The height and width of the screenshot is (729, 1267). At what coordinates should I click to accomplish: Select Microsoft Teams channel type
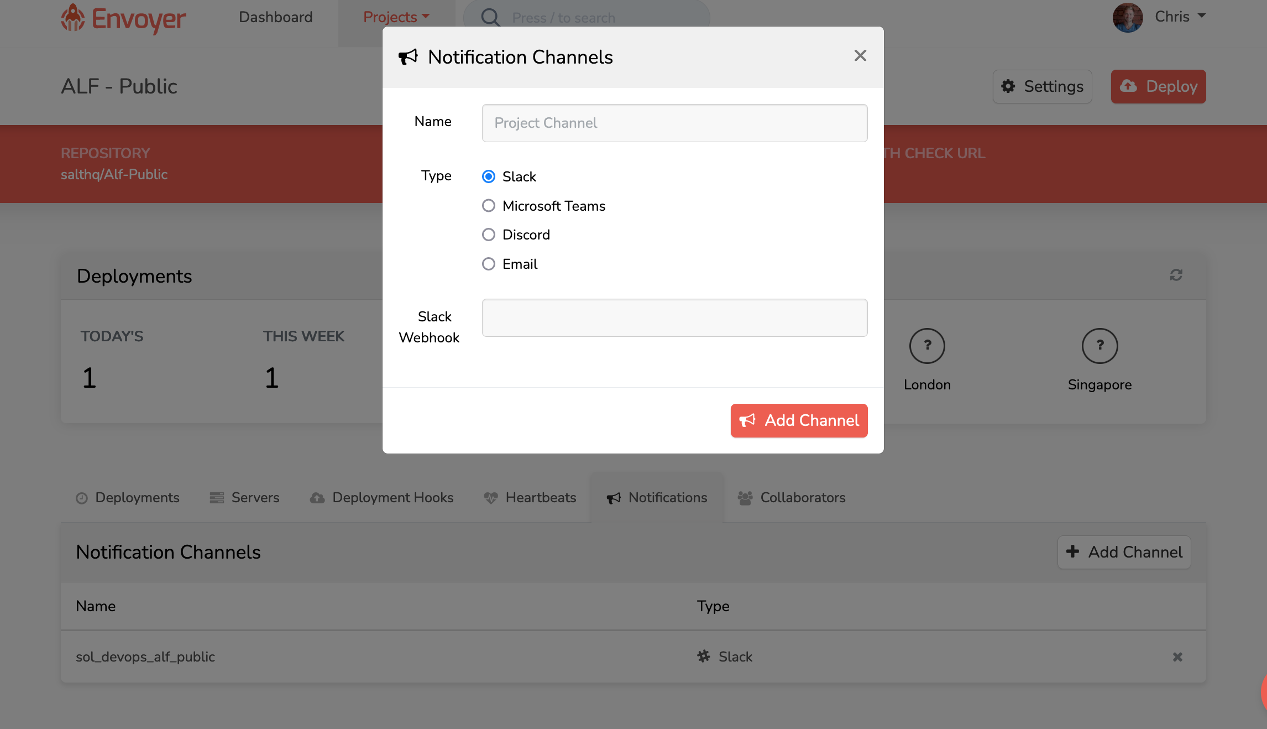pyautogui.click(x=489, y=206)
